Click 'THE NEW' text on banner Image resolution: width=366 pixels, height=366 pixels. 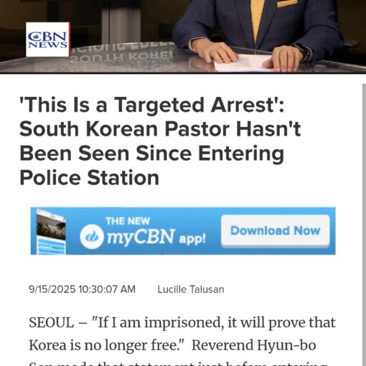128,221
